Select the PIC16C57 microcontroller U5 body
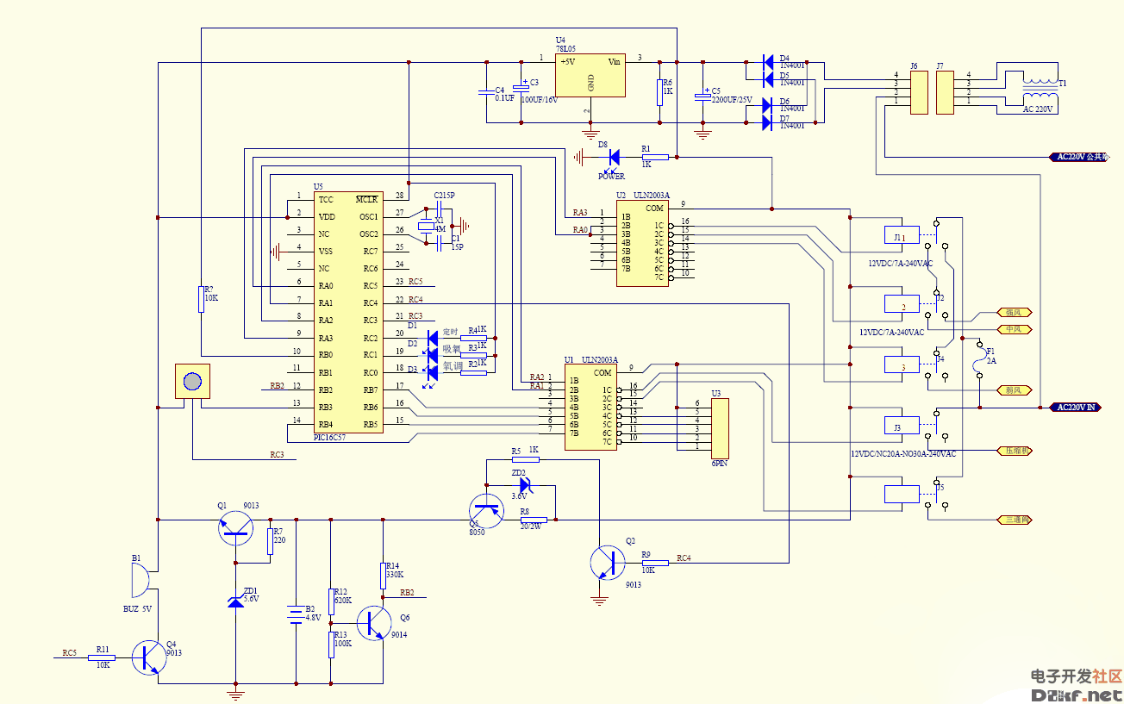This screenshot has height=704, width=1124. (347, 312)
